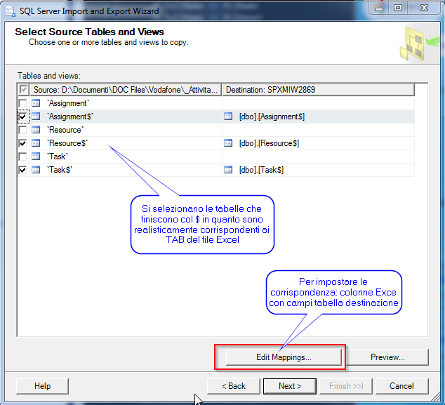445x405 pixels.
Task: Click the Preview button
Action: point(387,357)
